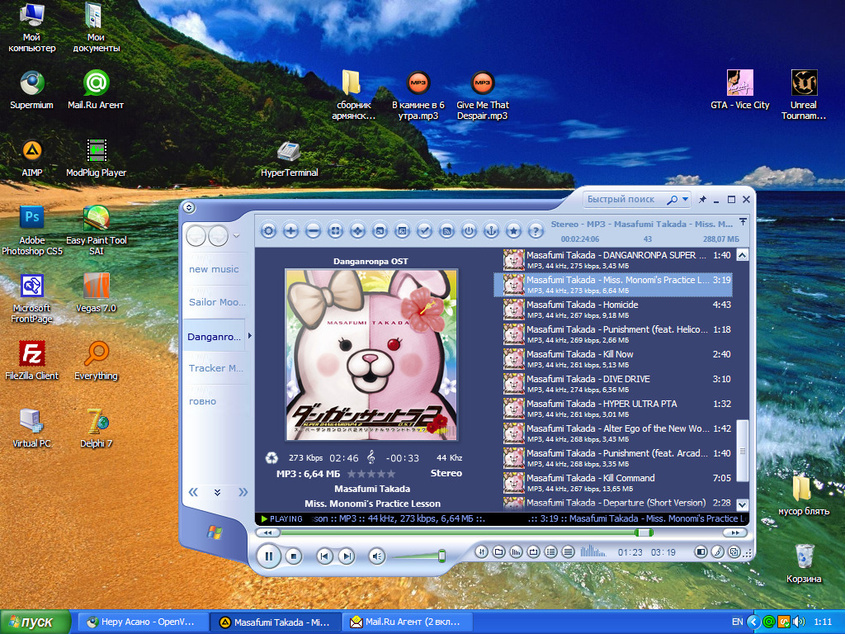Viewport: 845px width, 634px height.
Task: Stop playback
Action: pyautogui.click(x=294, y=556)
